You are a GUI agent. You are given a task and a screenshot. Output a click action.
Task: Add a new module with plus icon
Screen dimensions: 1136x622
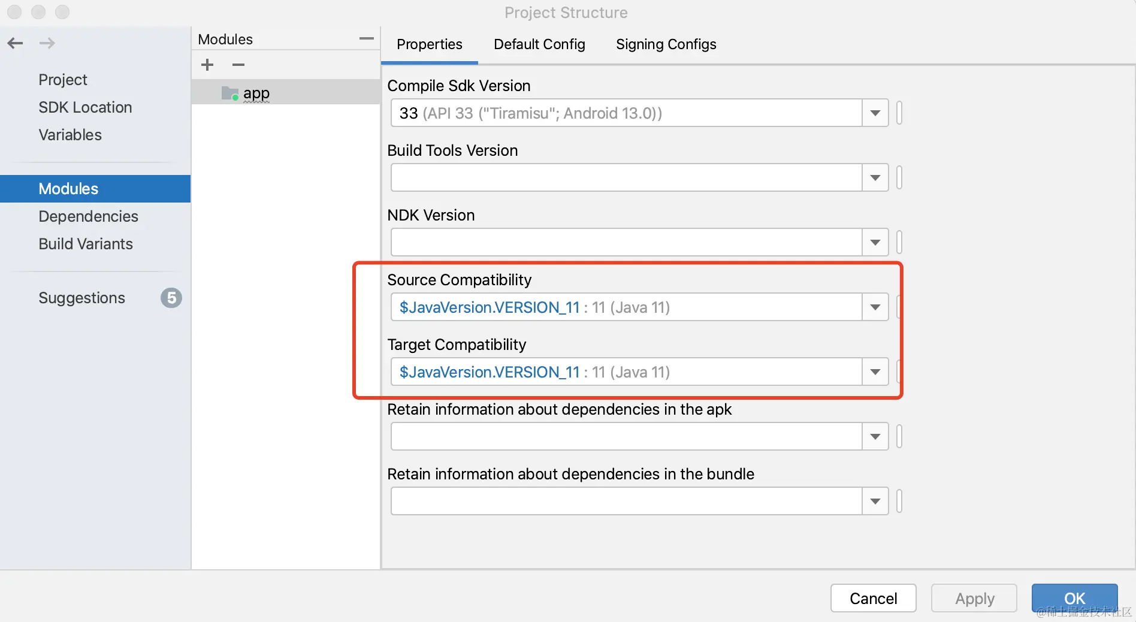pos(207,65)
